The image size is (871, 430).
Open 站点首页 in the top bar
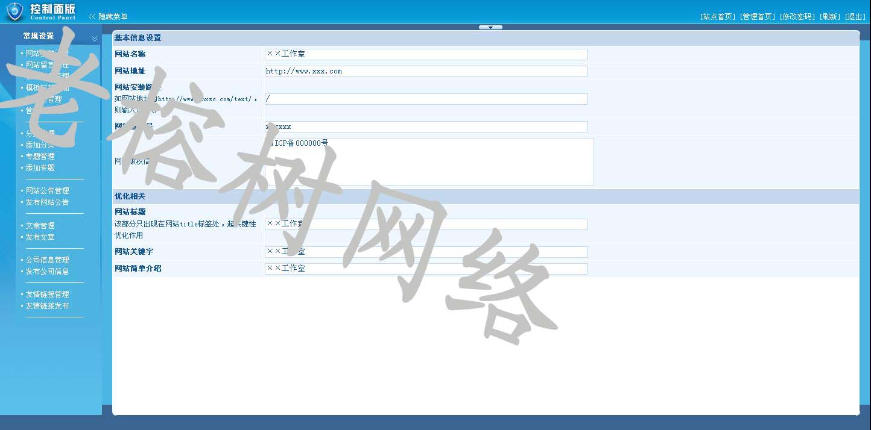[718, 17]
